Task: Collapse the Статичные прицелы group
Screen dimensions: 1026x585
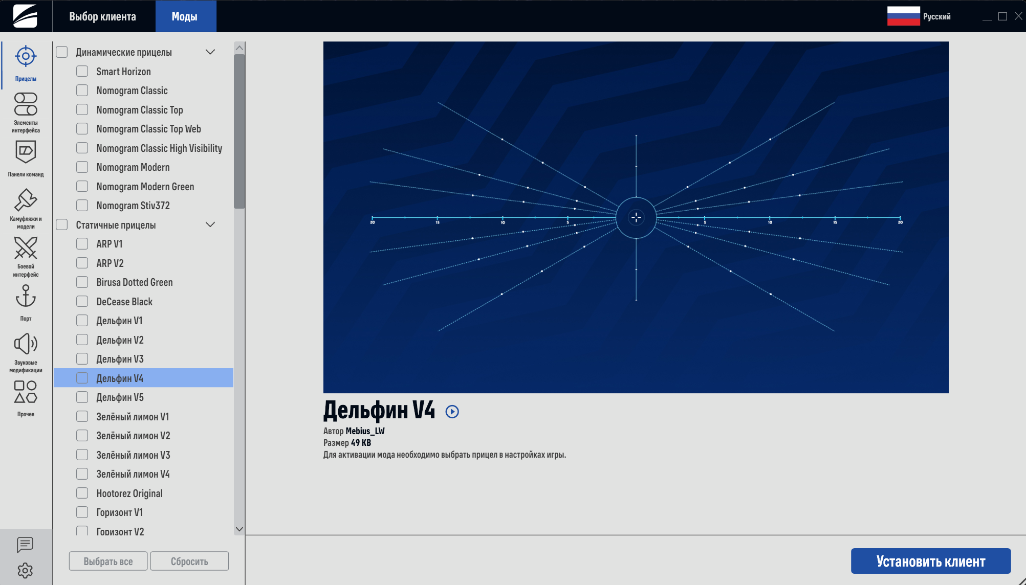Action: coord(210,224)
